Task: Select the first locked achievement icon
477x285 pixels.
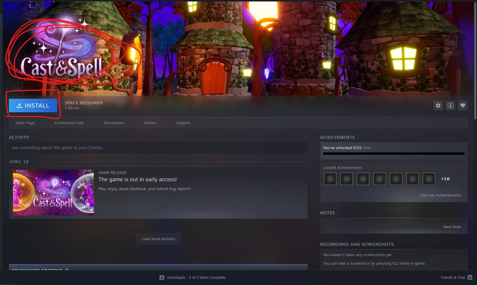Action: (330, 179)
